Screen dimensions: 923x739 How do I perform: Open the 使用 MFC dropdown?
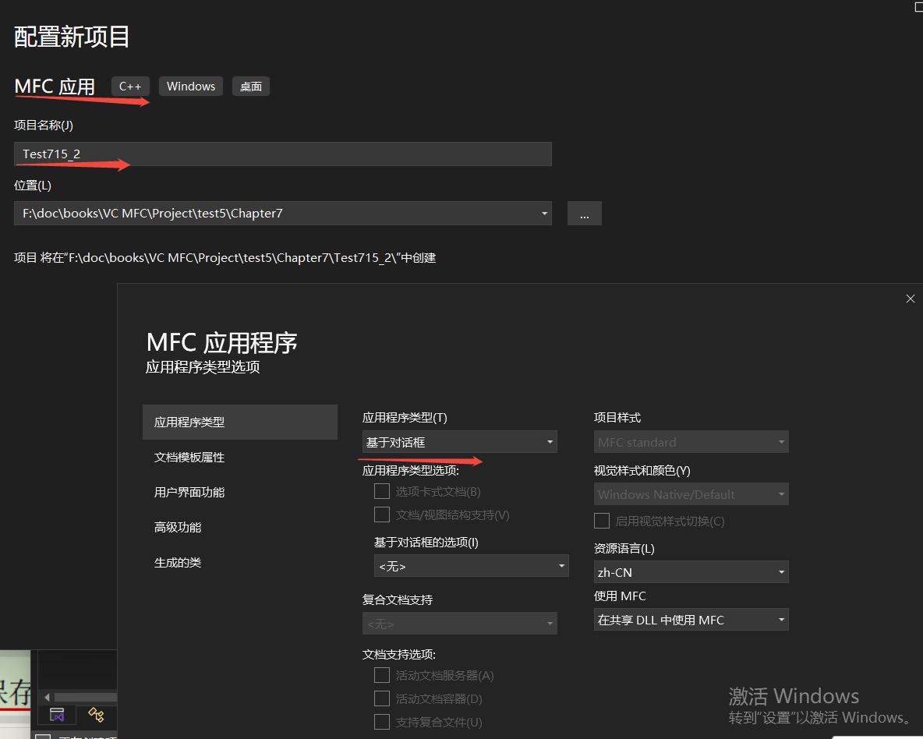tap(691, 619)
